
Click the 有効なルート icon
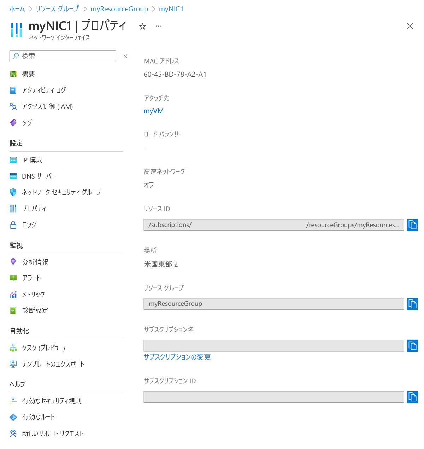point(13,417)
